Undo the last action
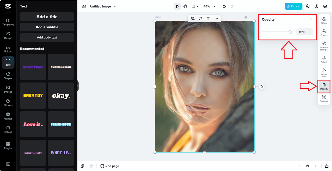 pyautogui.click(x=224, y=6)
